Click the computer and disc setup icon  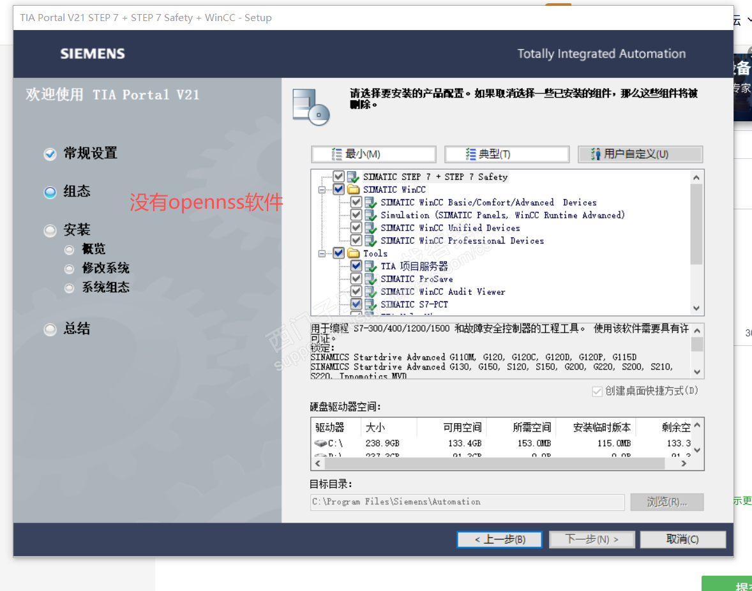point(311,107)
